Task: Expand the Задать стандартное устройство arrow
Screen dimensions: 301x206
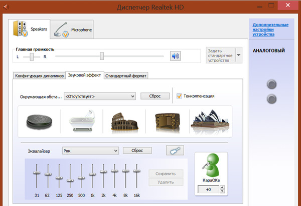Action: pos(239,55)
